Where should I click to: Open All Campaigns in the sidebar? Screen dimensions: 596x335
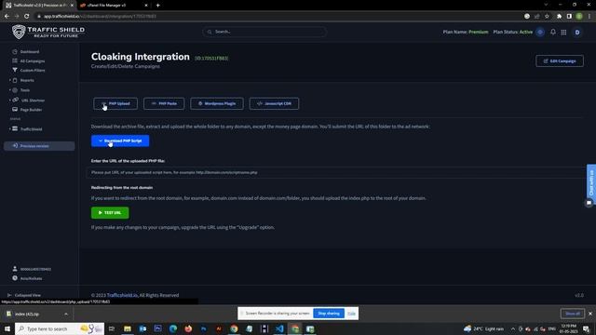[33, 60]
